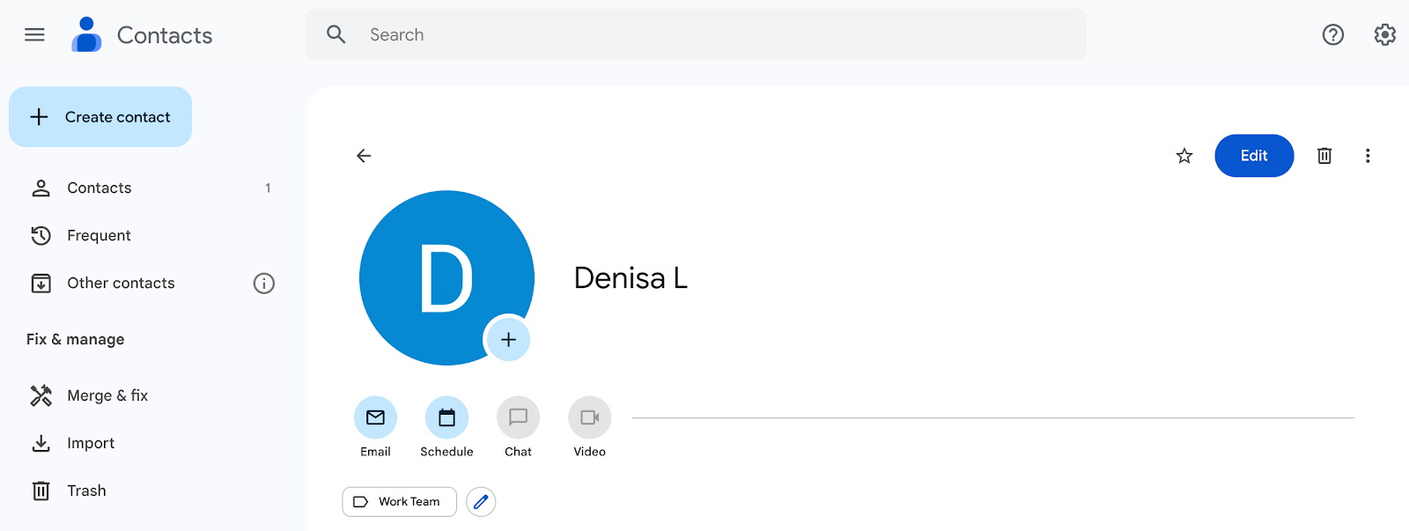Click the Create contact button
1409x531 pixels.
pos(100,116)
